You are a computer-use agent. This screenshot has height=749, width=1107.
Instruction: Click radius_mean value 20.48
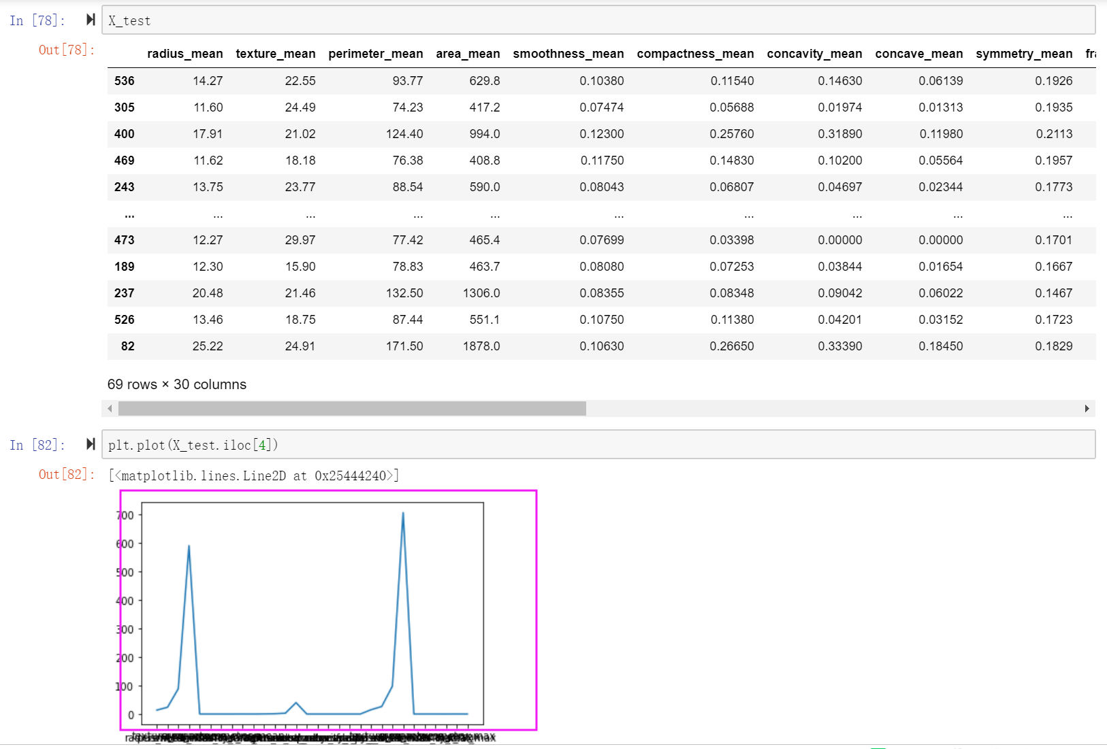tap(208, 293)
